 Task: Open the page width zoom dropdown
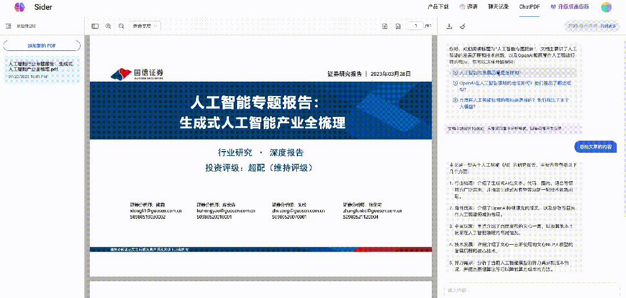tap(144, 26)
